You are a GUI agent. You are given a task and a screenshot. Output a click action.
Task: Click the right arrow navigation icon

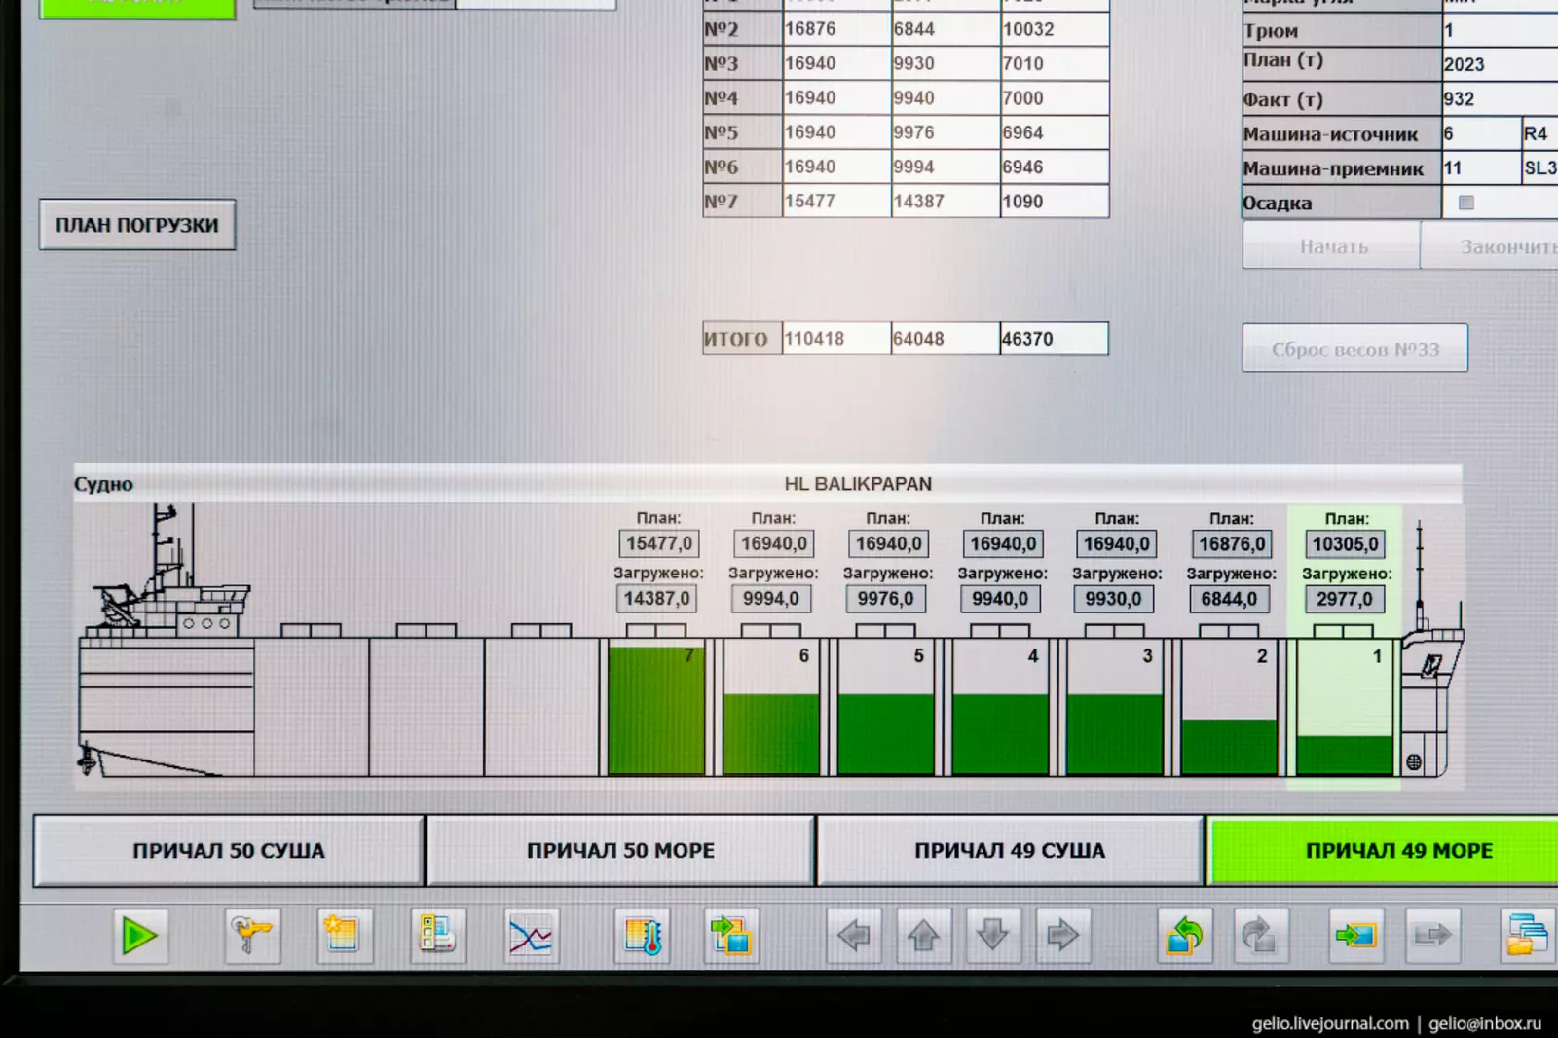coord(1062,937)
